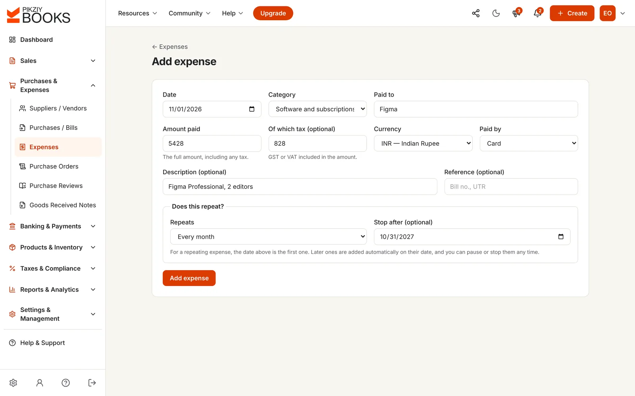
Task: Open the Date field calendar picker icon
Action: pyautogui.click(x=252, y=109)
